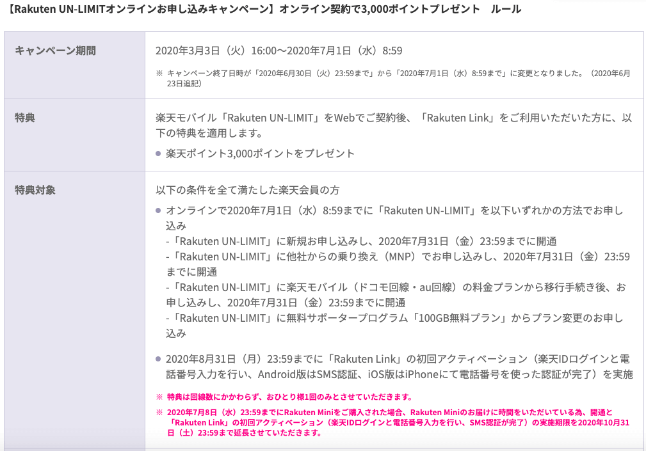Click the 以下の条件を全て満たした楽天会員の方 line
646x451 pixels.
247,190
